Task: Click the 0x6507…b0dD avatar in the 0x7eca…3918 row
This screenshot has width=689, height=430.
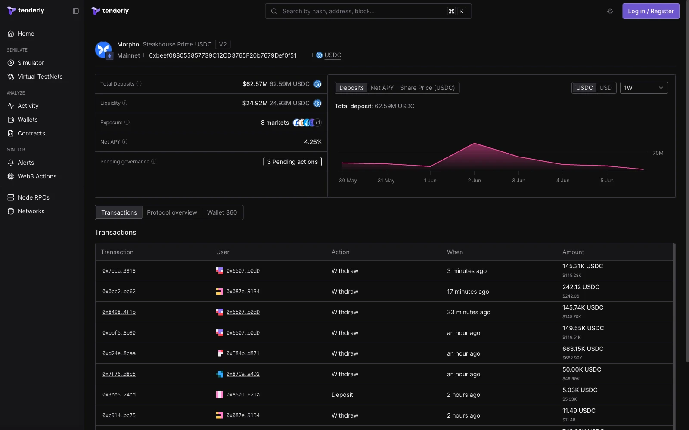Action: [x=220, y=271]
